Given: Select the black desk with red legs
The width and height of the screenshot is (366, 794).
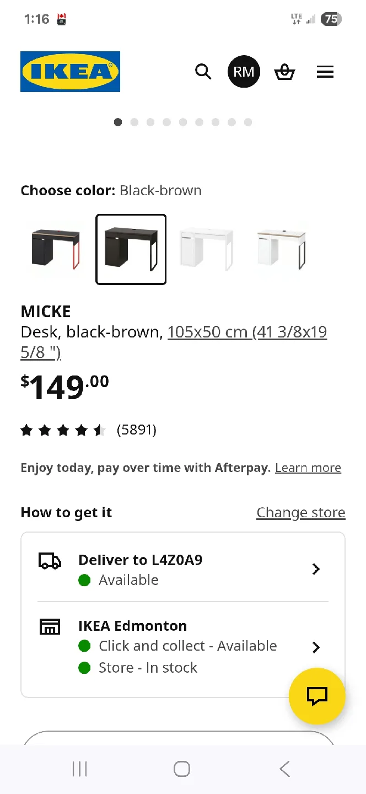Looking at the screenshot, I should pos(56,249).
